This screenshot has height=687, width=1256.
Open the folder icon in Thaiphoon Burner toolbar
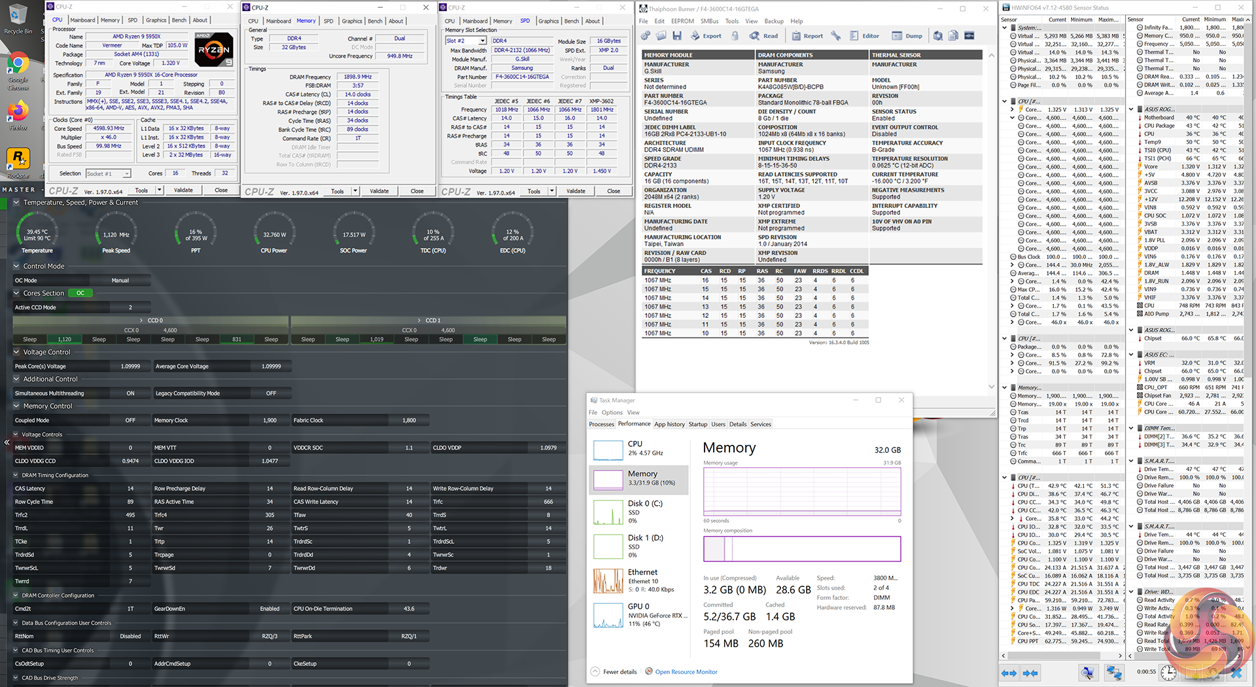[x=661, y=36]
